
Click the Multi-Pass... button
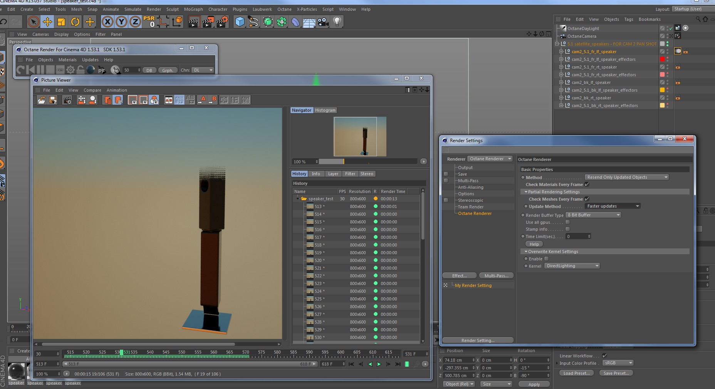click(x=496, y=276)
